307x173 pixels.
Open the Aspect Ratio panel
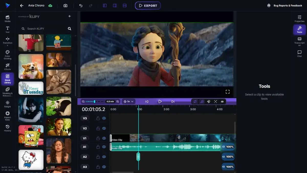7,116
